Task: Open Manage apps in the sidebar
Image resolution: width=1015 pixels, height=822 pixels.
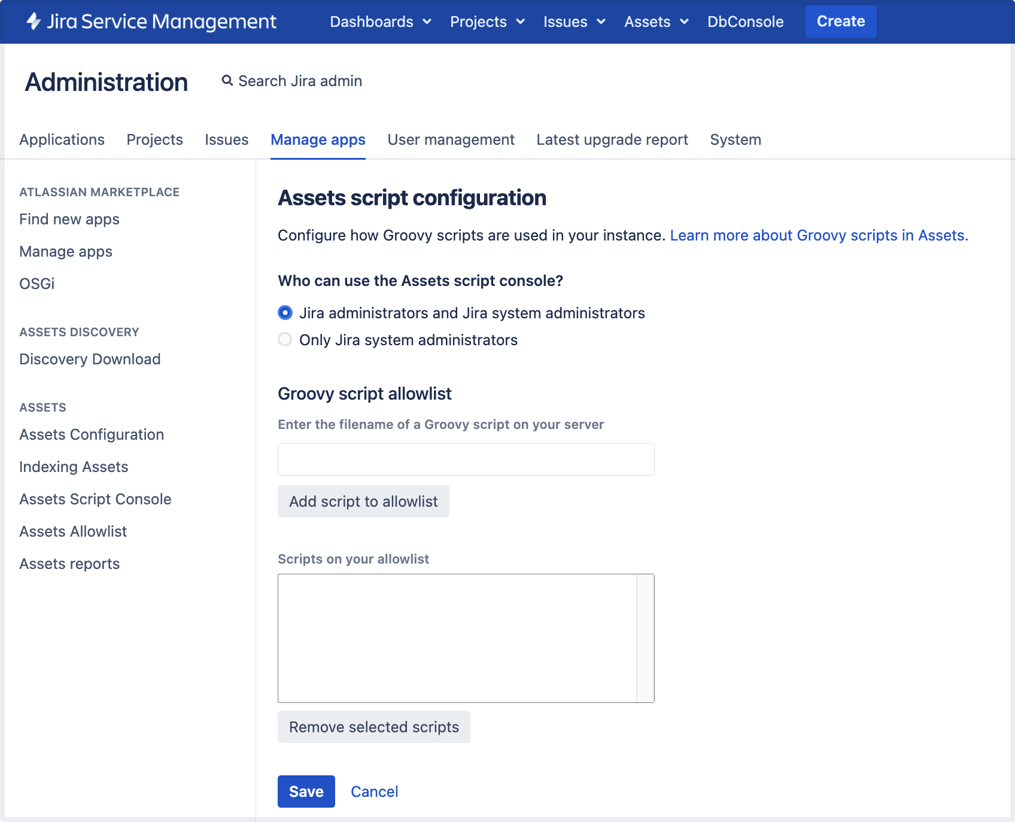Action: [66, 251]
